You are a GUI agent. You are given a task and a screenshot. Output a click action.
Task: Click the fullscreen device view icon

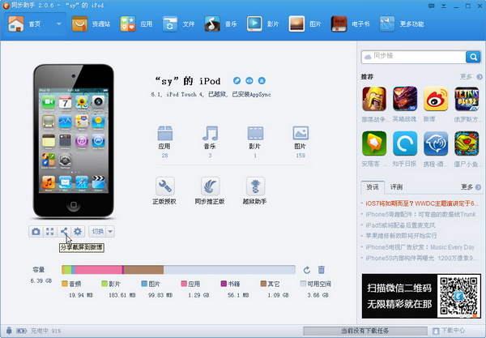(49, 231)
